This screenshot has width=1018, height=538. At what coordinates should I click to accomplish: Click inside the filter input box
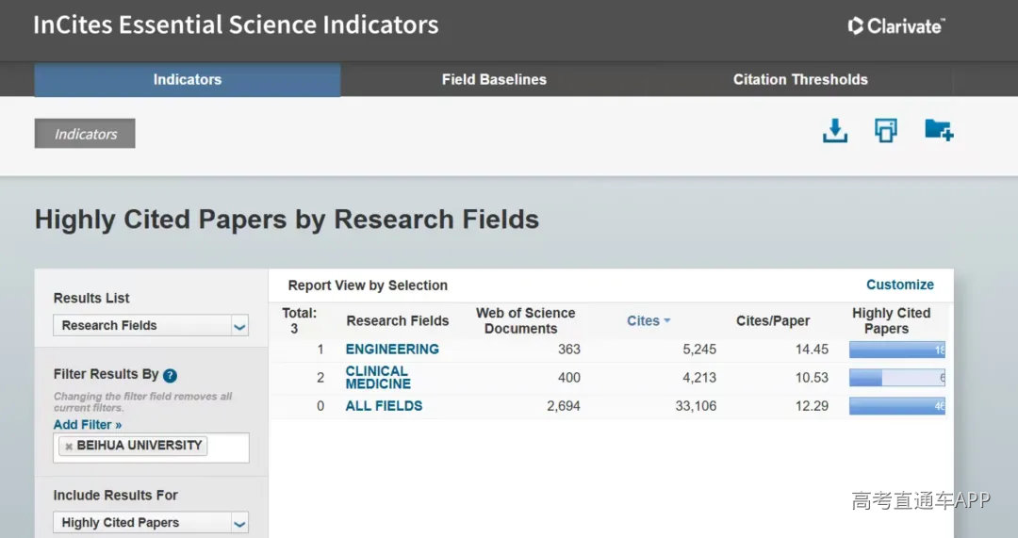227,448
